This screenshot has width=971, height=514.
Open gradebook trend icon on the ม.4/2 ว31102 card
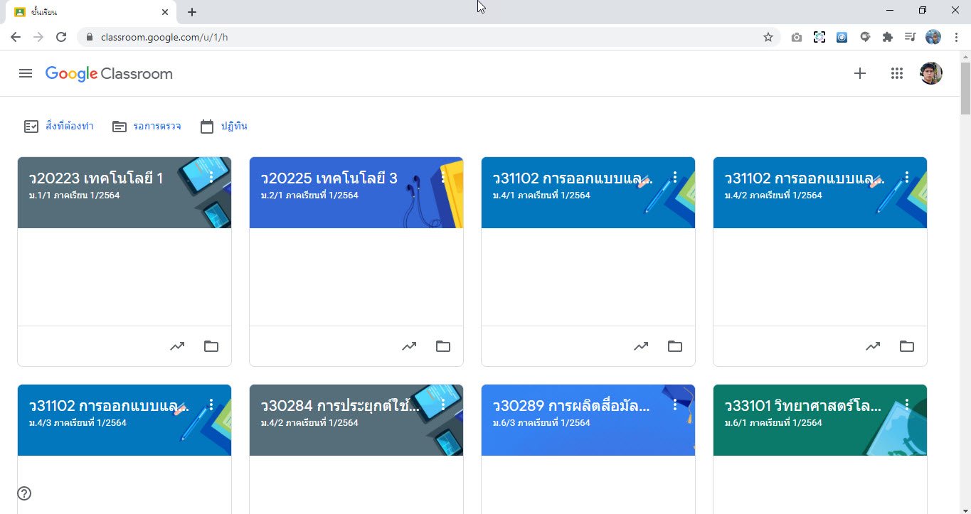(873, 346)
